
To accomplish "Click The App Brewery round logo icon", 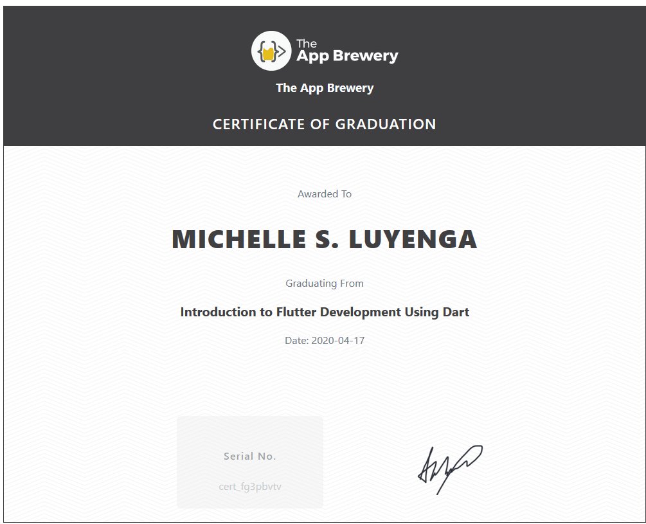I will coord(271,51).
